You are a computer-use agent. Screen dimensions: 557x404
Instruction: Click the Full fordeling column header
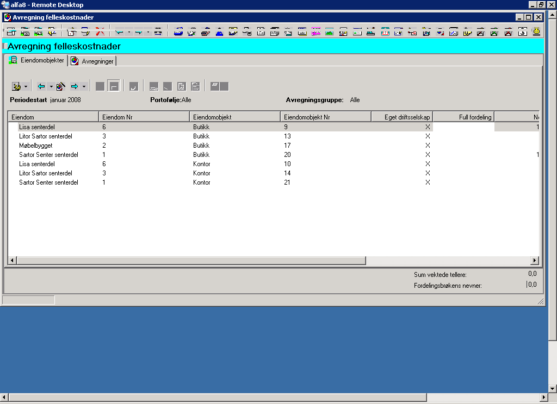463,117
